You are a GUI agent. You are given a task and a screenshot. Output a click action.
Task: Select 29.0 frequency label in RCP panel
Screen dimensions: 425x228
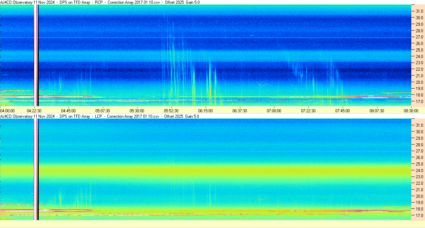pos(420,24)
